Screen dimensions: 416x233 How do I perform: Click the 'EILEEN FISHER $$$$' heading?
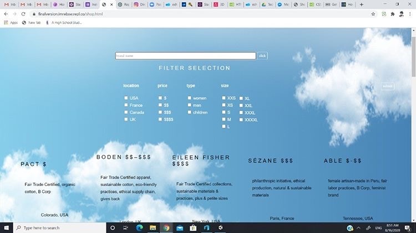pos(201,160)
